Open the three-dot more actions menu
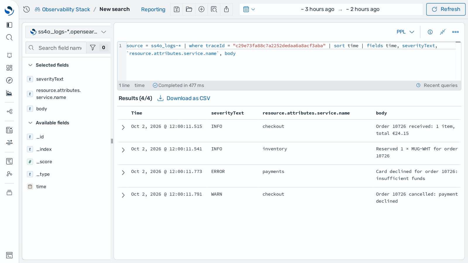468x263 pixels. click(455, 32)
